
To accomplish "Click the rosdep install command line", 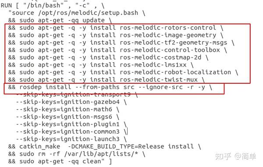I will coord(110,87).
